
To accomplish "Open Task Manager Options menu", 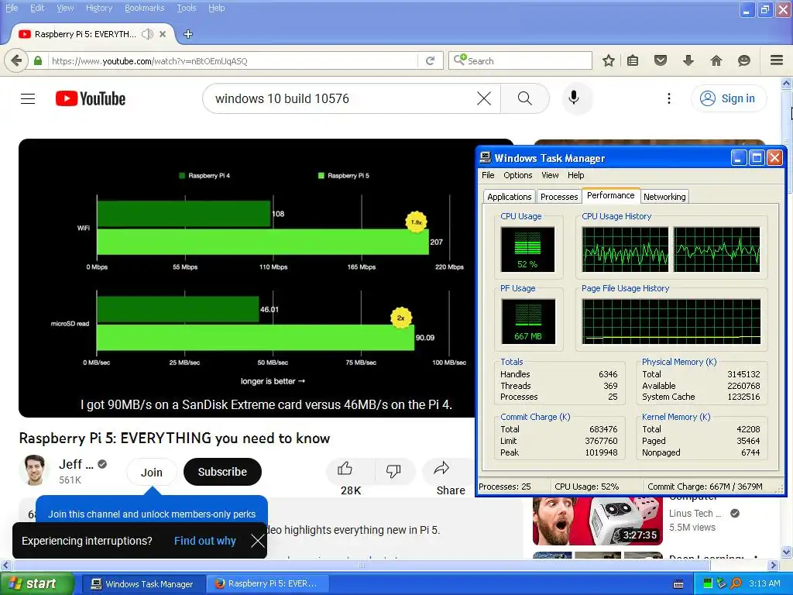I will (x=517, y=175).
